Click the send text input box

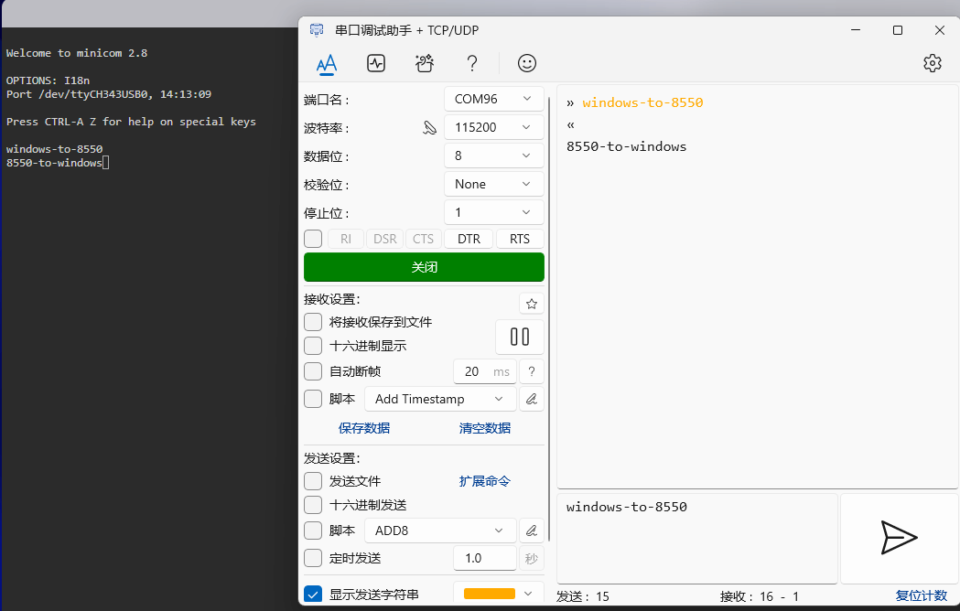click(x=697, y=538)
